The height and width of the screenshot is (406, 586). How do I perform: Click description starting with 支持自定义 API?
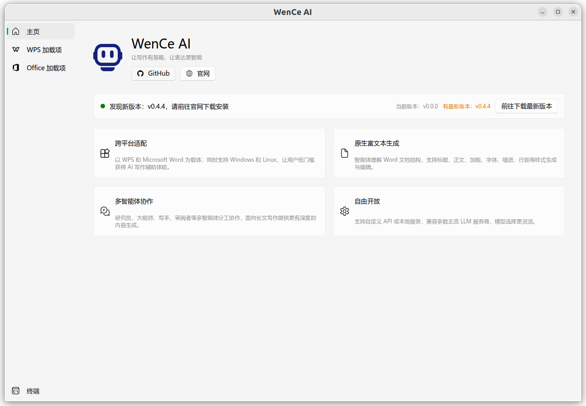coord(445,222)
